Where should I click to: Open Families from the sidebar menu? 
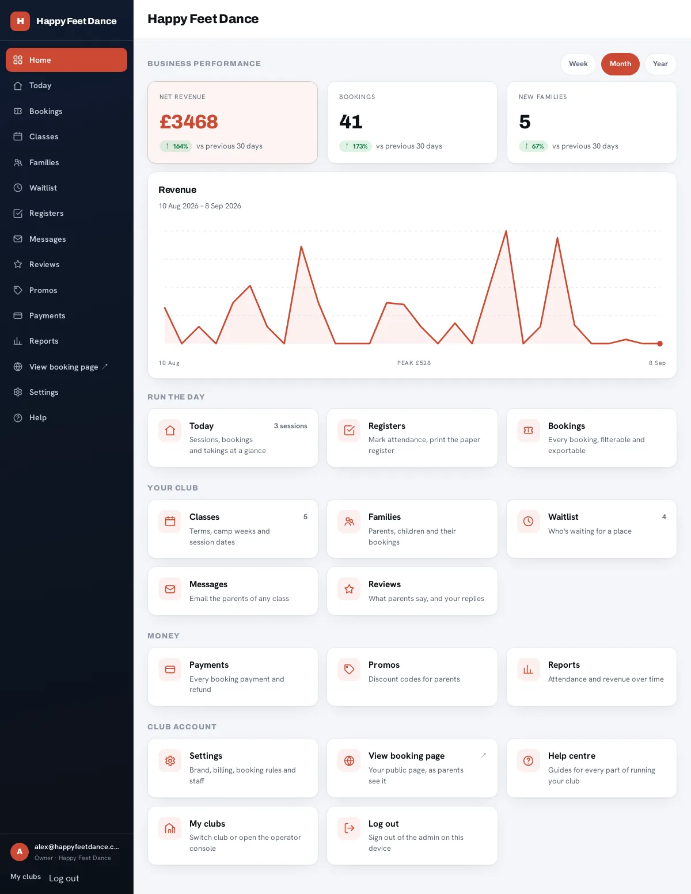coord(66,162)
